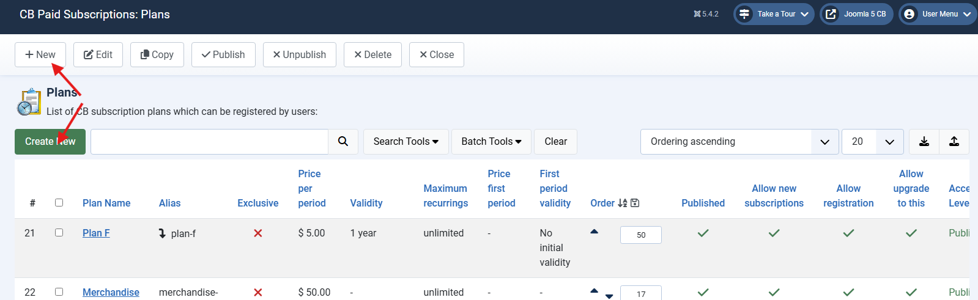Viewport: 978px width, 300px height.
Task: Toggle Allow registration checkmark for Plan F
Action: tap(848, 233)
